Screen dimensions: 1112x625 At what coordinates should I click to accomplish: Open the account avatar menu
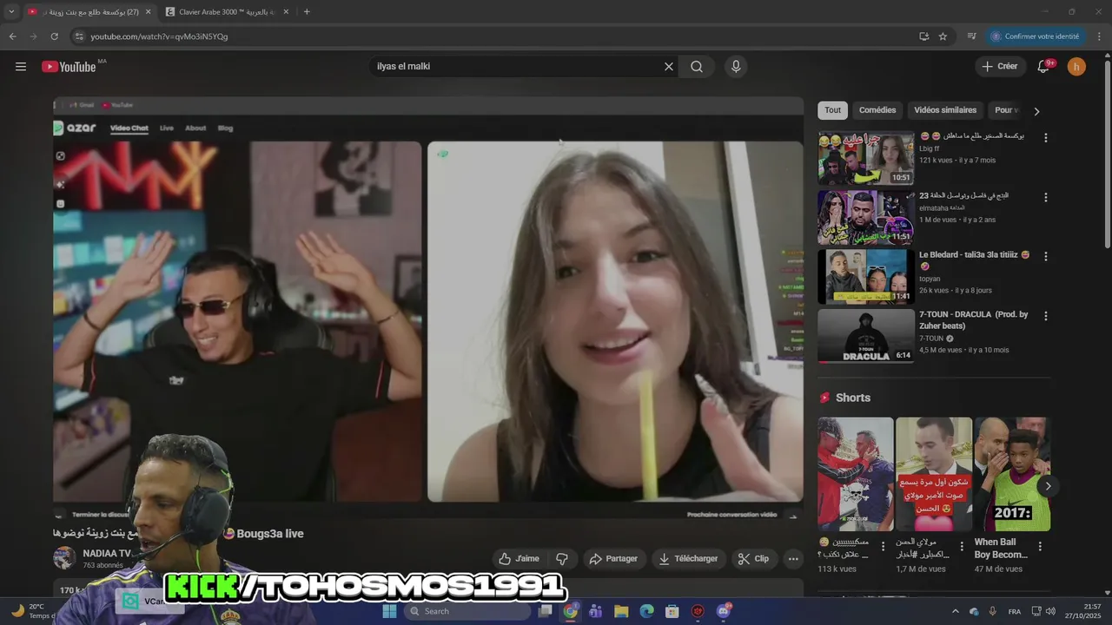(1076, 67)
